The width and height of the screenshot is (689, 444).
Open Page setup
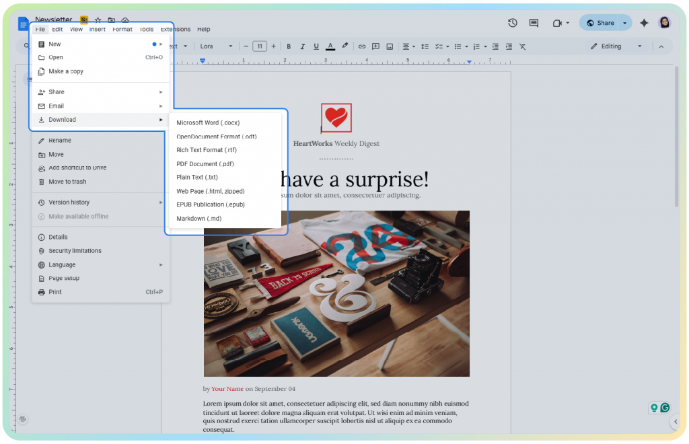(x=101, y=279)
